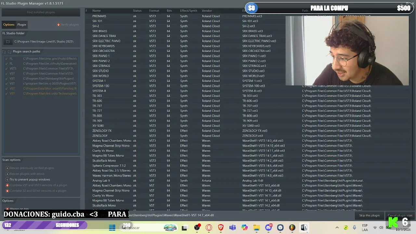Click Skip this plugin button
416x234 pixels.
(369, 215)
